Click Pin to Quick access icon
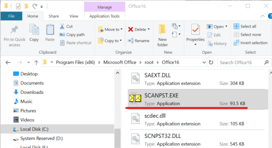Screen dimensions: 272x148 [15, 30]
